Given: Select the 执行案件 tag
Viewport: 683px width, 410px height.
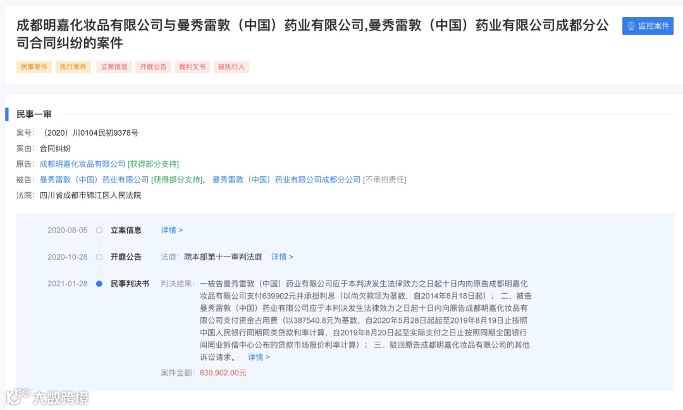Looking at the screenshot, I should pyautogui.click(x=73, y=66).
